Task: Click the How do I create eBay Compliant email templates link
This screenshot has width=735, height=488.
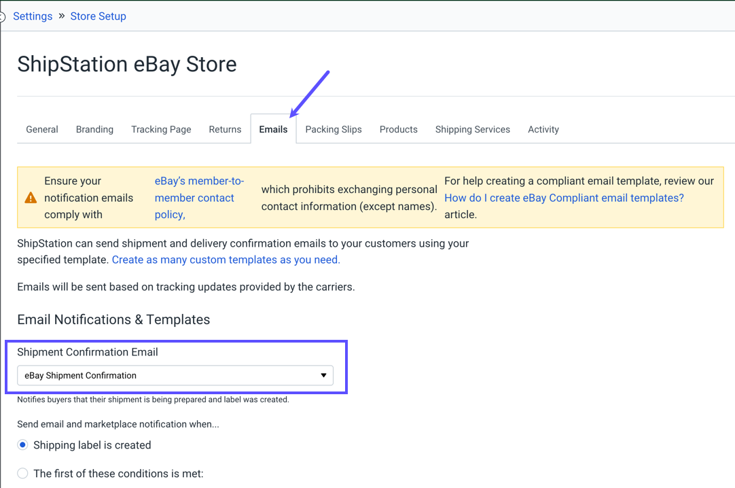Action: point(563,197)
